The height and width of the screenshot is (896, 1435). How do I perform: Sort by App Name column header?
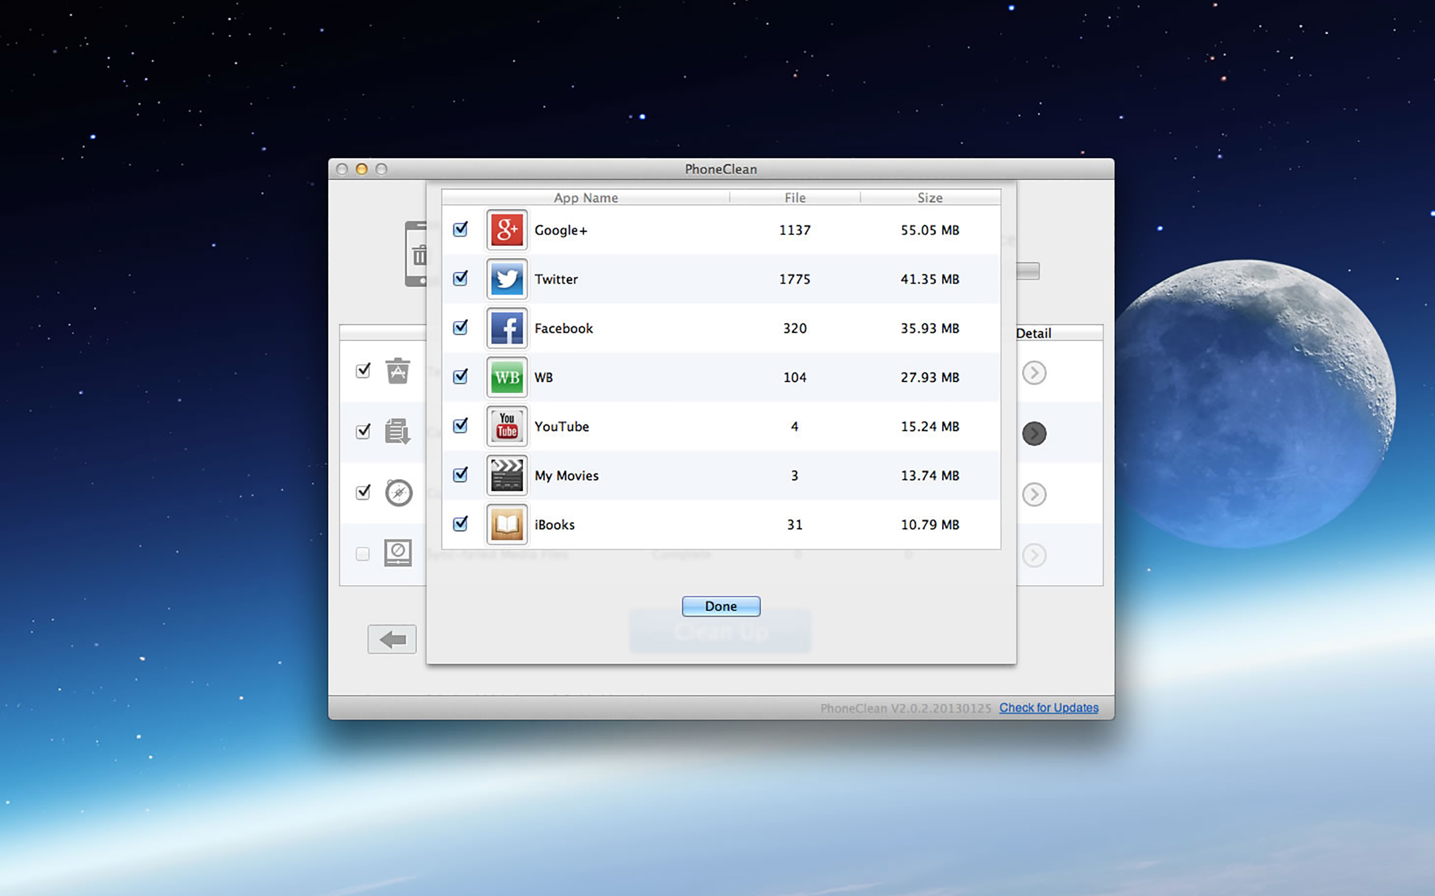[586, 198]
